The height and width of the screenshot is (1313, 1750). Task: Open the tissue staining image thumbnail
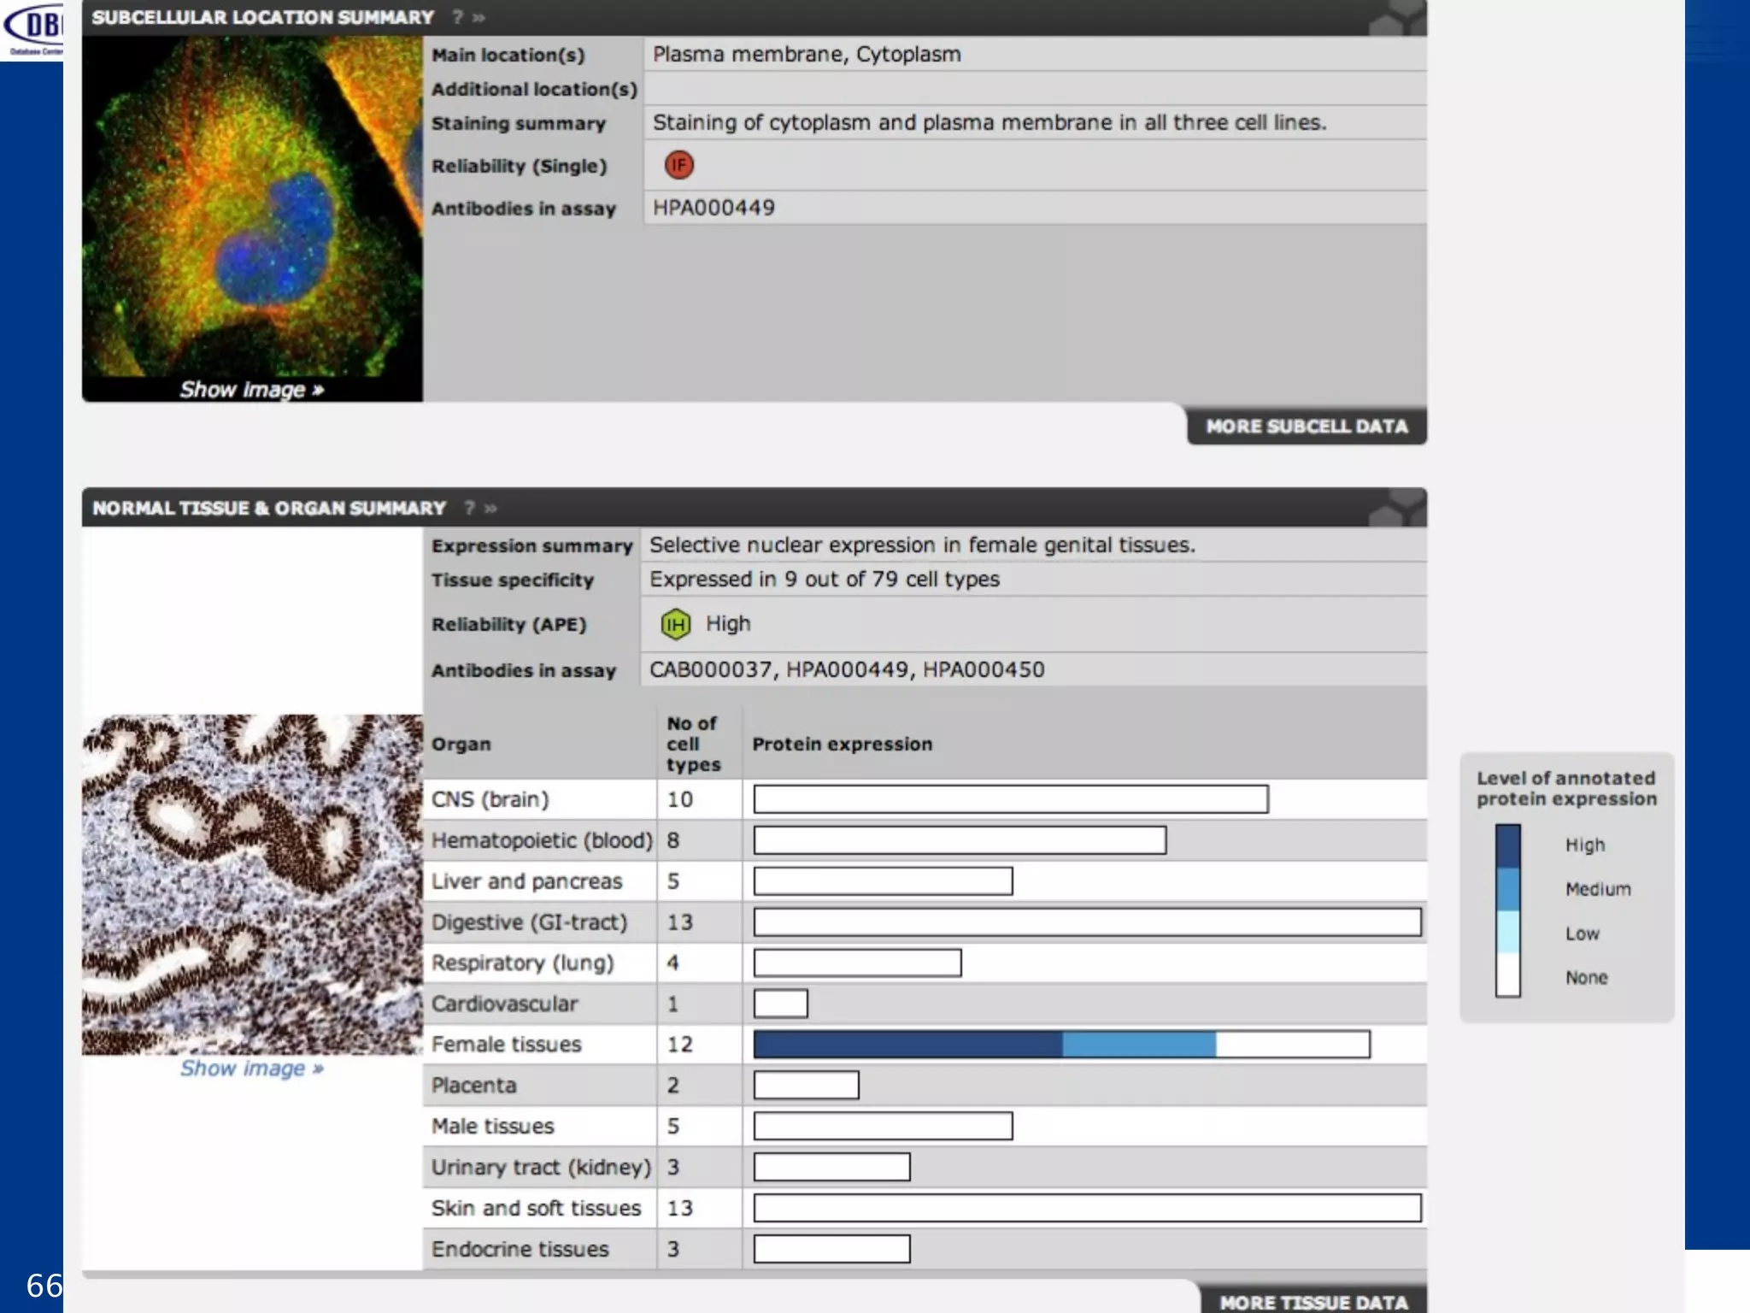[x=252, y=884]
